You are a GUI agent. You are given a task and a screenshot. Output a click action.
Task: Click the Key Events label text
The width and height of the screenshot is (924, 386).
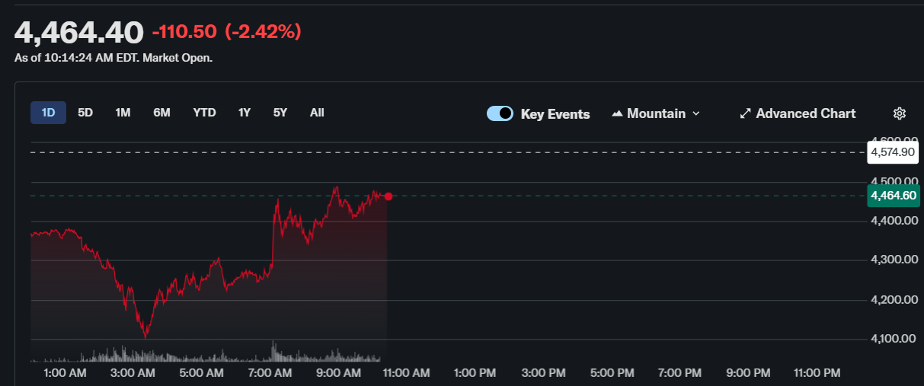pyautogui.click(x=555, y=114)
